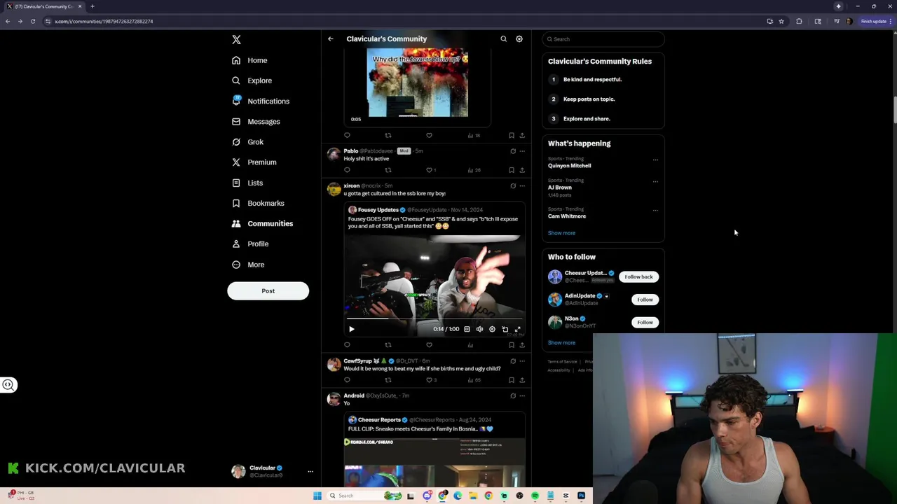Open options for AJ Brown trend
The image size is (897, 504).
tap(655, 181)
